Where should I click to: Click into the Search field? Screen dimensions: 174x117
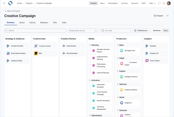pyautogui.click(x=35, y=31)
